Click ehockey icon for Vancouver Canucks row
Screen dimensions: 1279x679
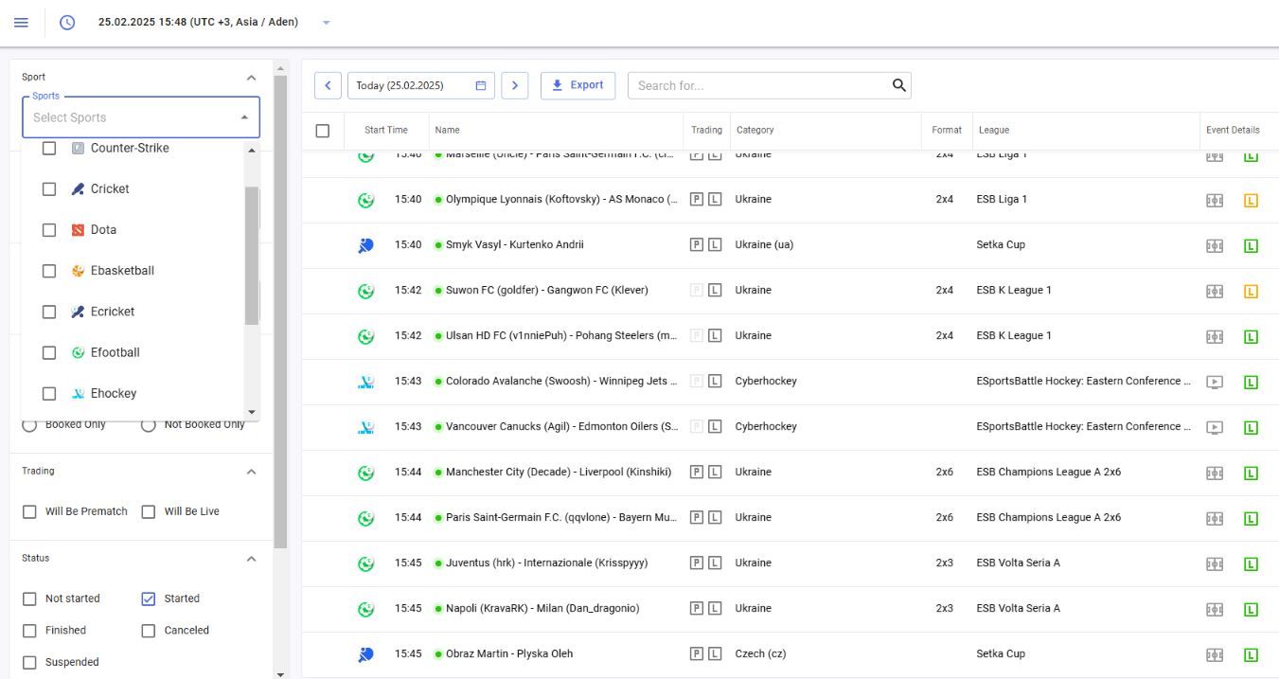coord(366,427)
